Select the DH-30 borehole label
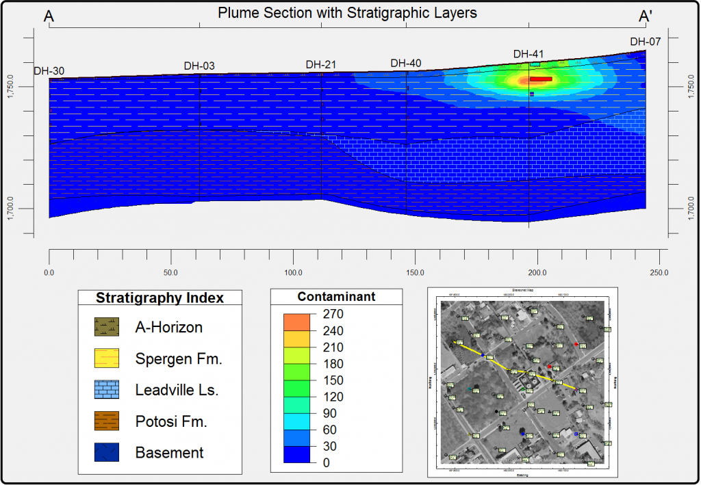The image size is (701, 485). tap(49, 71)
